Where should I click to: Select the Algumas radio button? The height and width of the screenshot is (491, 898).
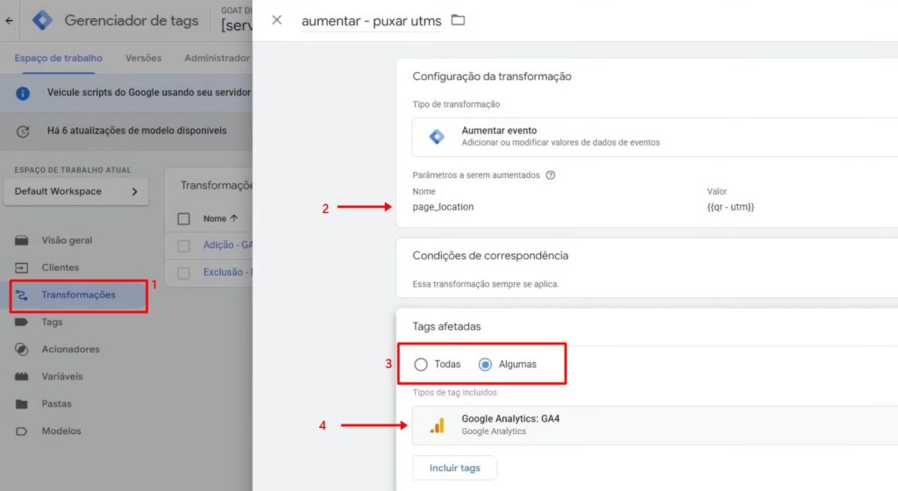click(x=485, y=364)
